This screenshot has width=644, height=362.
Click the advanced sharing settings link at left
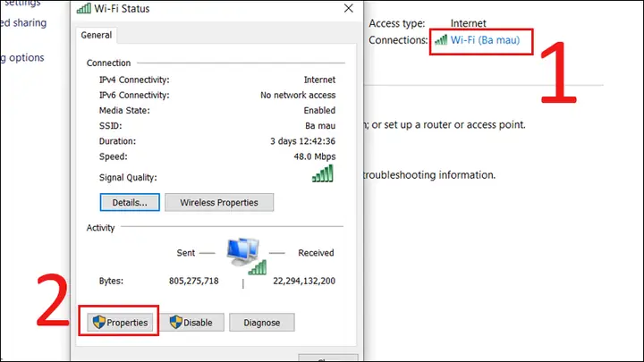tap(23, 22)
